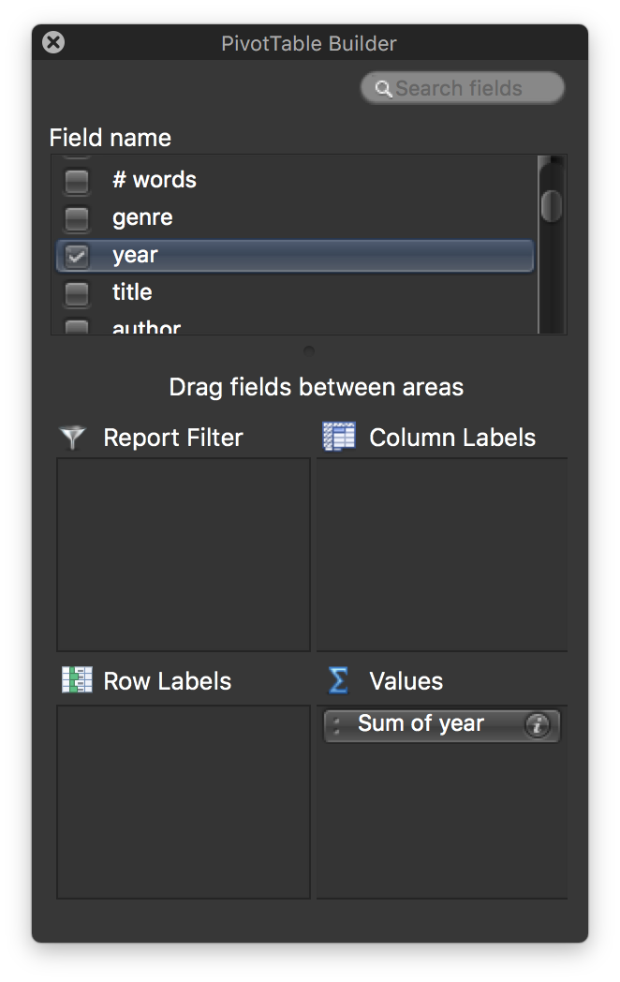620x982 pixels.
Task: Click the field list scrollbar thumb
Action: (x=552, y=205)
